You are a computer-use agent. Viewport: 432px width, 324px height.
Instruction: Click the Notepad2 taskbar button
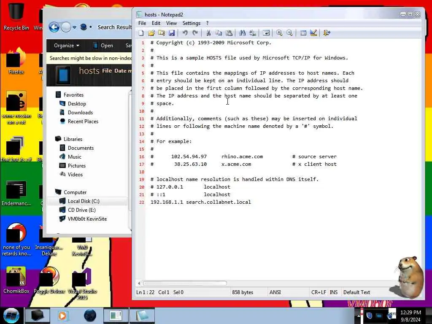(142, 316)
